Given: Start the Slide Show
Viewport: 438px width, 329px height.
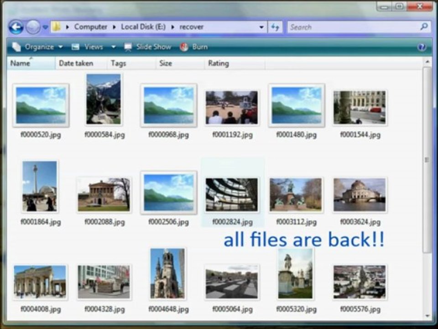Looking at the screenshot, I should (148, 47).
